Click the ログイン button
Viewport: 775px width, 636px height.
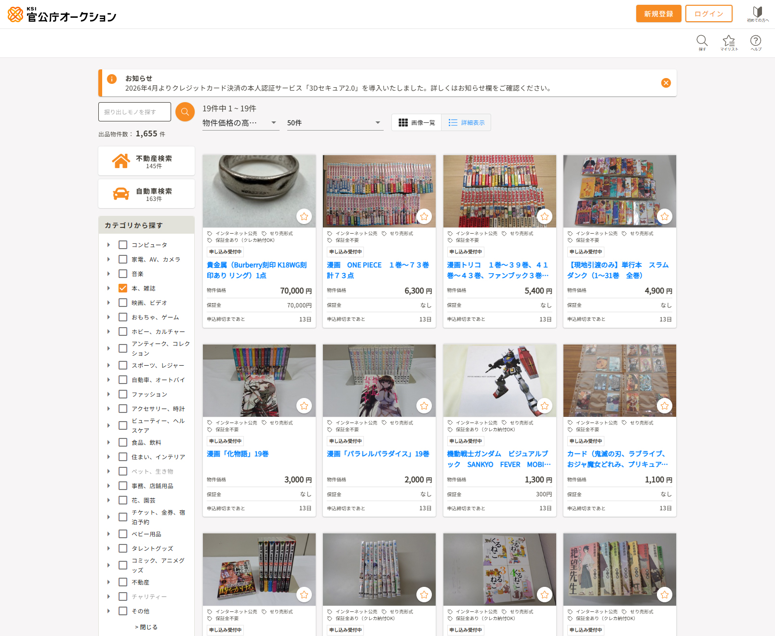click(708, 13)
